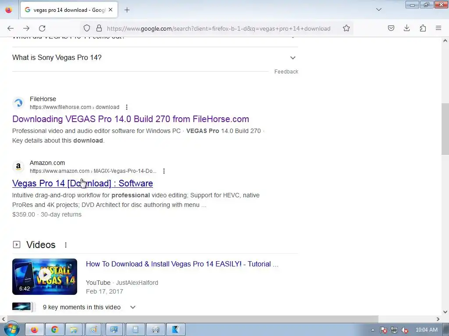
Task: Open the Firefox application menu
Action: tap(438, 28)
